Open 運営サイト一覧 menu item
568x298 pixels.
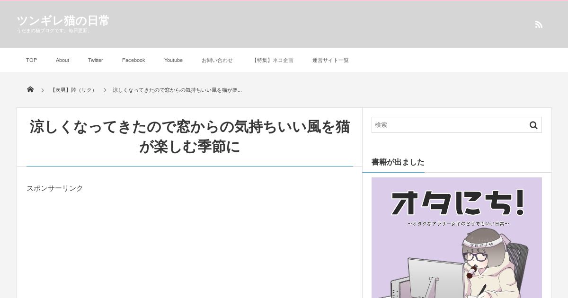(x=330, y=60)
